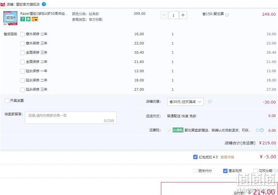This screenshot has height=195, width=278.
Task: Click the 0/200 character counter
Action: point(109,121)
